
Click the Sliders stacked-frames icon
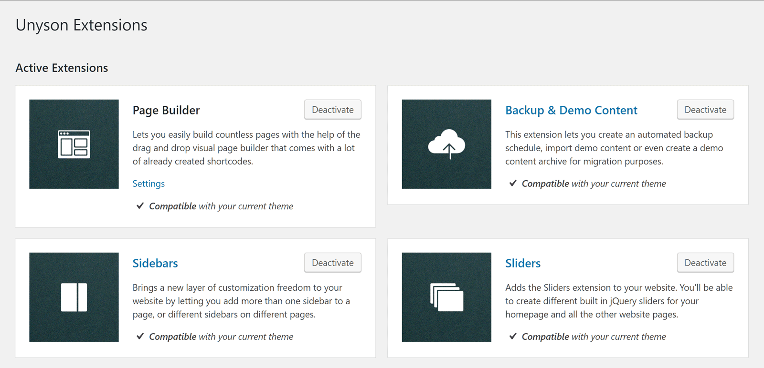click(x=446, y=297)
